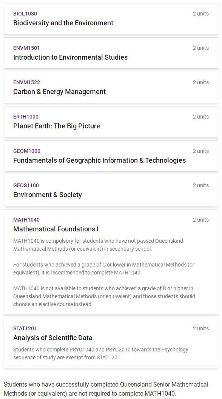Select the GEOM1000 course code
Image resolution: width=222 pixels, height=399 pixels.
[27, 151]
